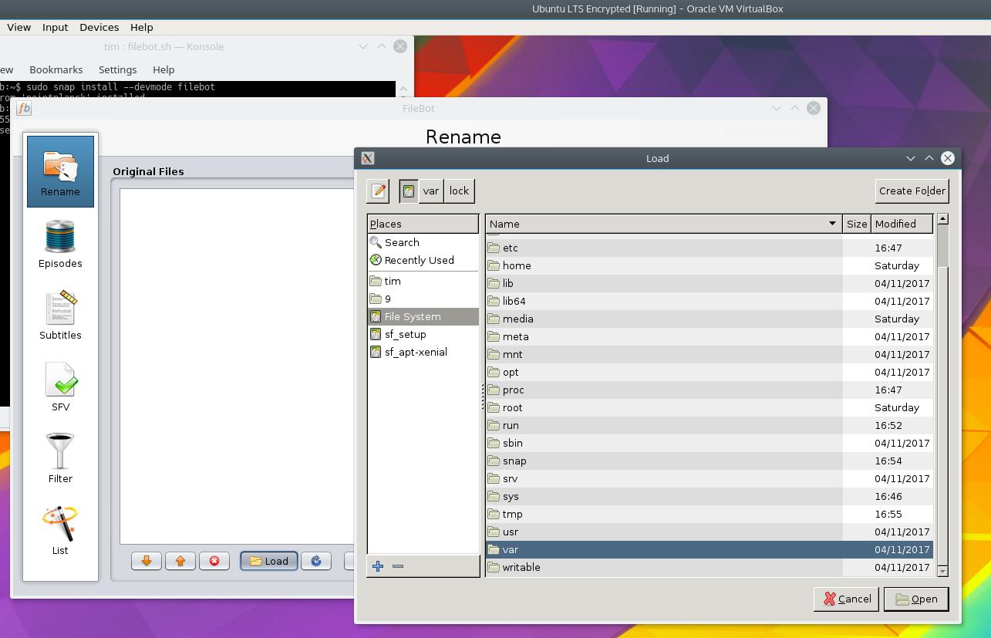Select the 'var' path breadcrumb toggle
Viewport: 991px width, 638px height.
pos(431,191)
